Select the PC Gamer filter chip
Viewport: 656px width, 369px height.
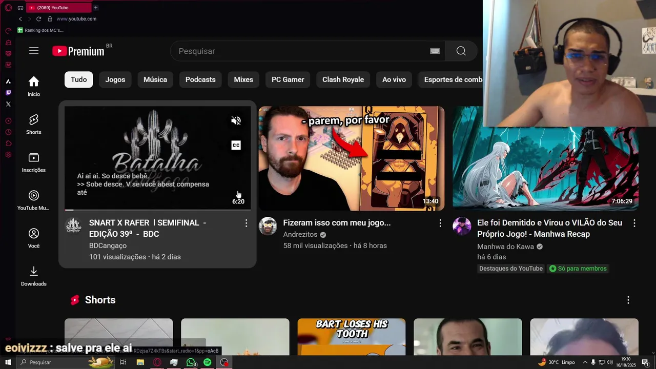(x=288, y=79)
